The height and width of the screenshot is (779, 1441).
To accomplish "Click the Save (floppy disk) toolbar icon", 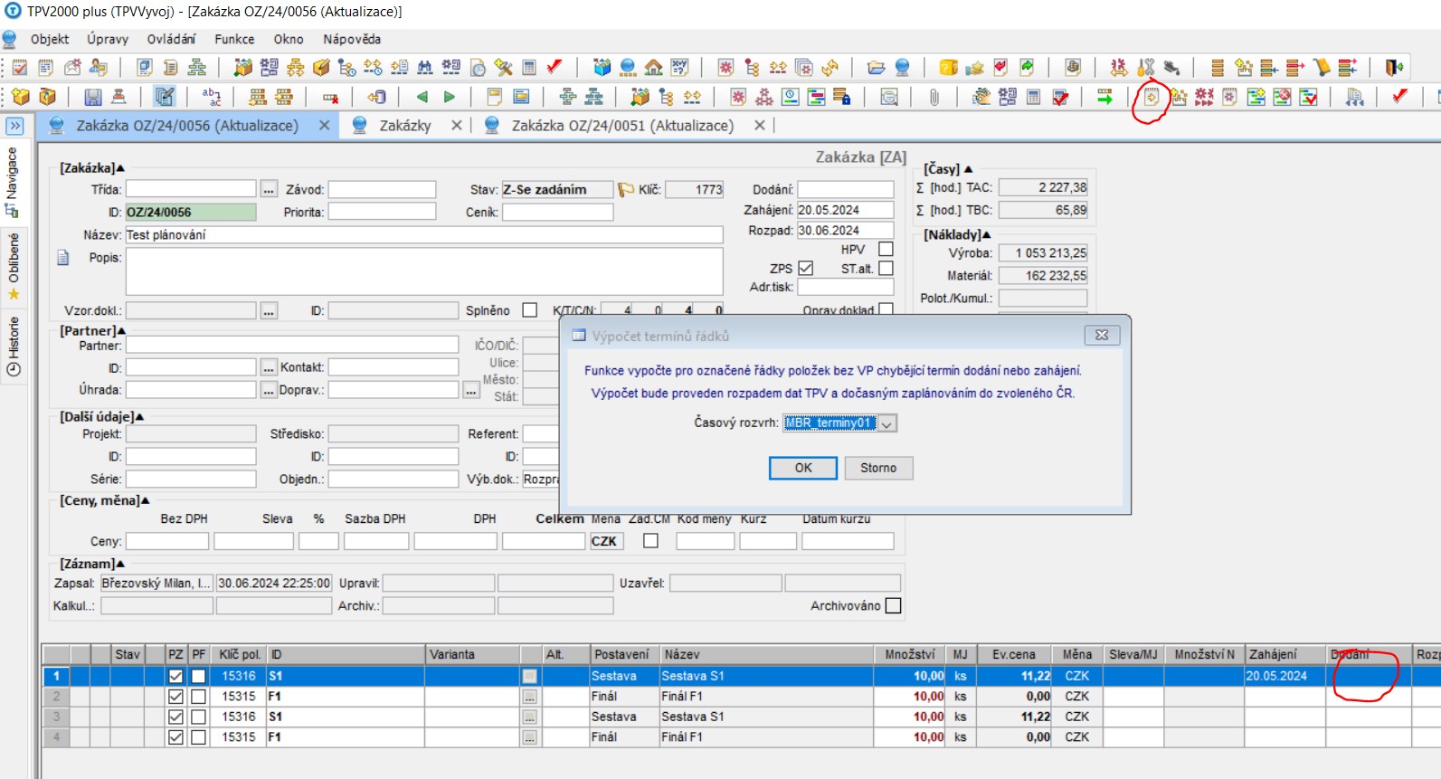I will click(92, 97).
